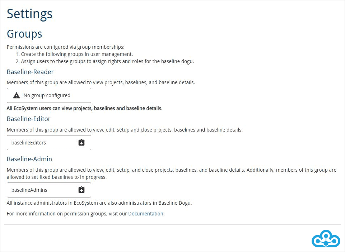Image resolution: width=345 pixels, height=252 pixels.
Task: Click the Settings page heading
Action: click(29, 14)
